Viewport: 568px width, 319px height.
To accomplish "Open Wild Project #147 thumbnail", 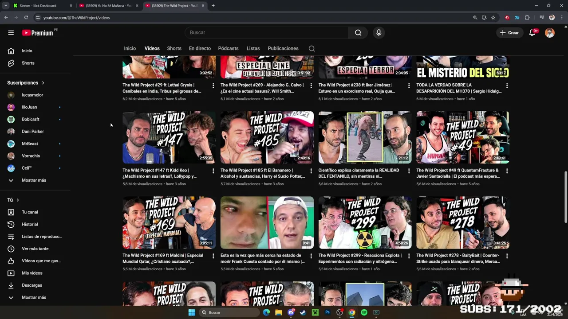I will point(169,137).
